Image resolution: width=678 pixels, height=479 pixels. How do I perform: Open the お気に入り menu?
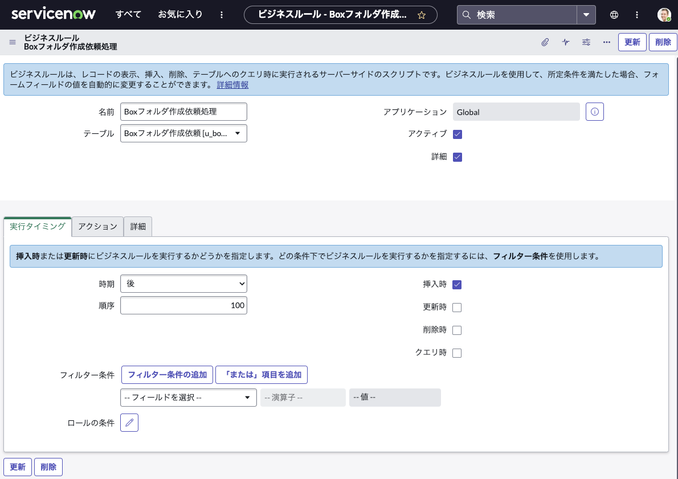180,14
